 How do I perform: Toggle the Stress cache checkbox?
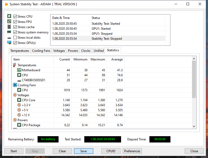[x=15, y=27]
